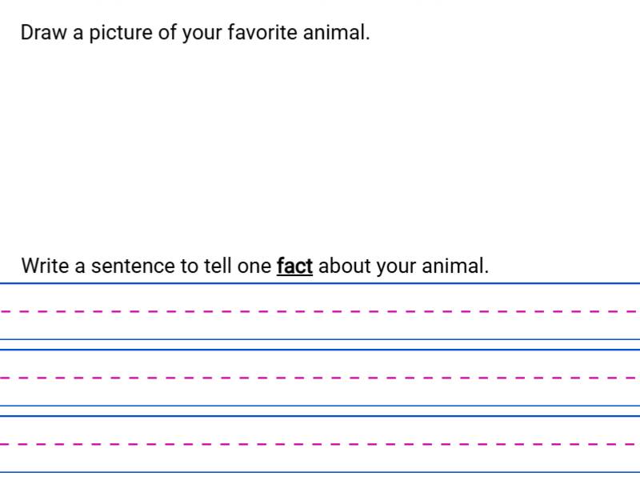Click the bottom blue line of the last row

[x=320, y=473]
